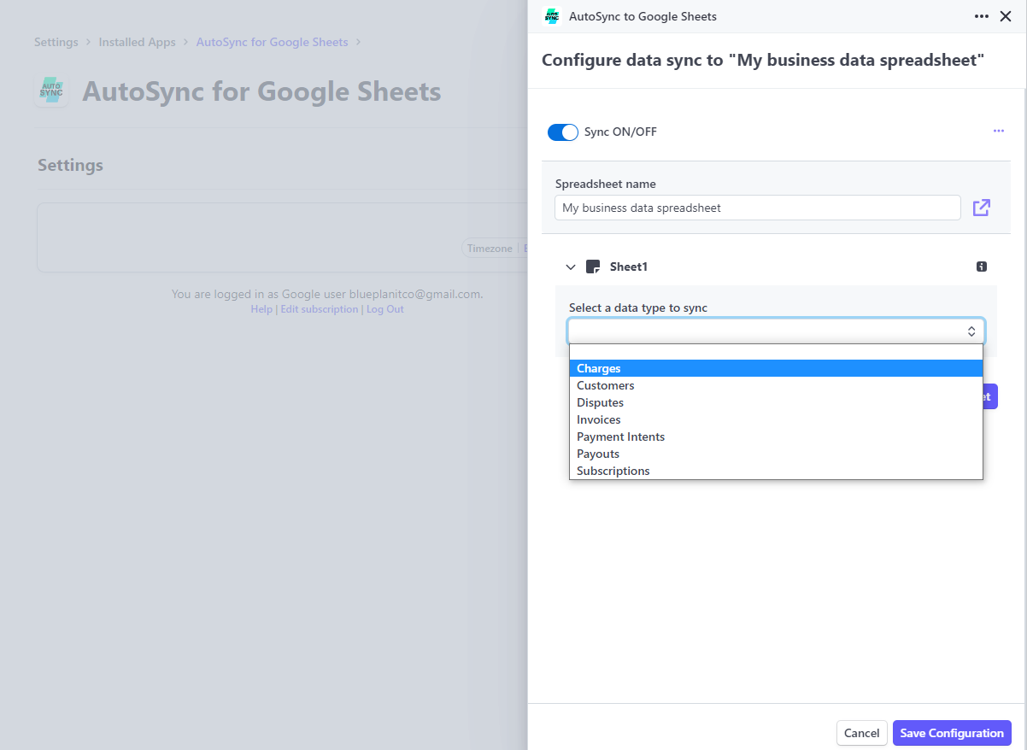This screenshot has width=1027, height=750.
Task: Click the Timezone label in the settings box
Action: pos(490,249)
